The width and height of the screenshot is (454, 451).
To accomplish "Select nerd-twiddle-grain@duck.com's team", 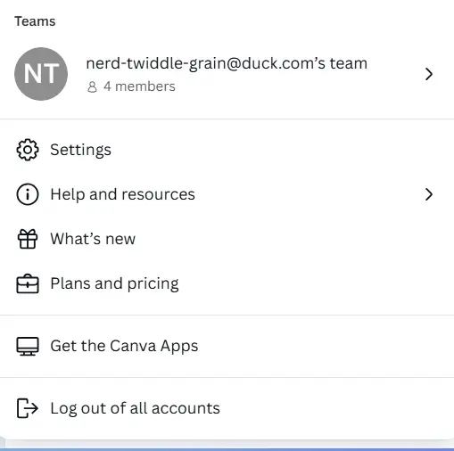I will pyautogui.click(x=227, y=63).
